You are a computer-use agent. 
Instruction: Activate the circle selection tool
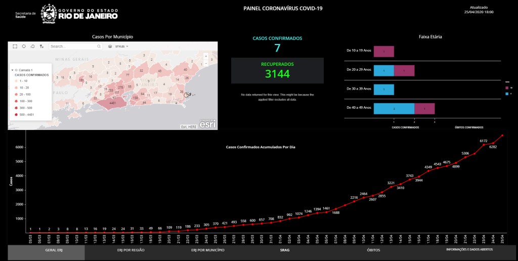pos(24,46)
